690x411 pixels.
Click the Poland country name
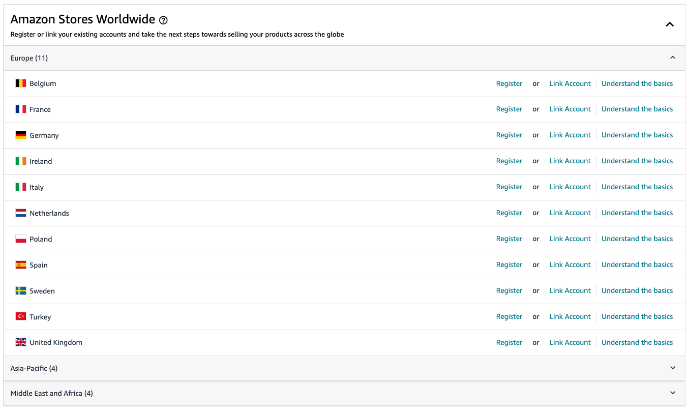pos(41,239)
